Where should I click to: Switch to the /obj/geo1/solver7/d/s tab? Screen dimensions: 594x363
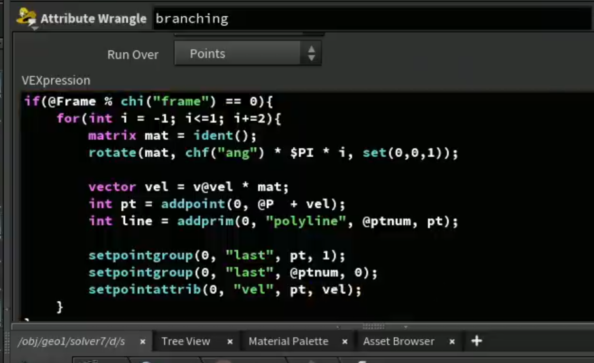tap(71, 342)
